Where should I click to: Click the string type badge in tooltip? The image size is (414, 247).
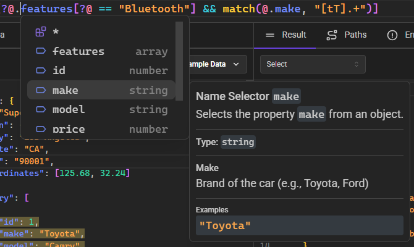(238, 142)
